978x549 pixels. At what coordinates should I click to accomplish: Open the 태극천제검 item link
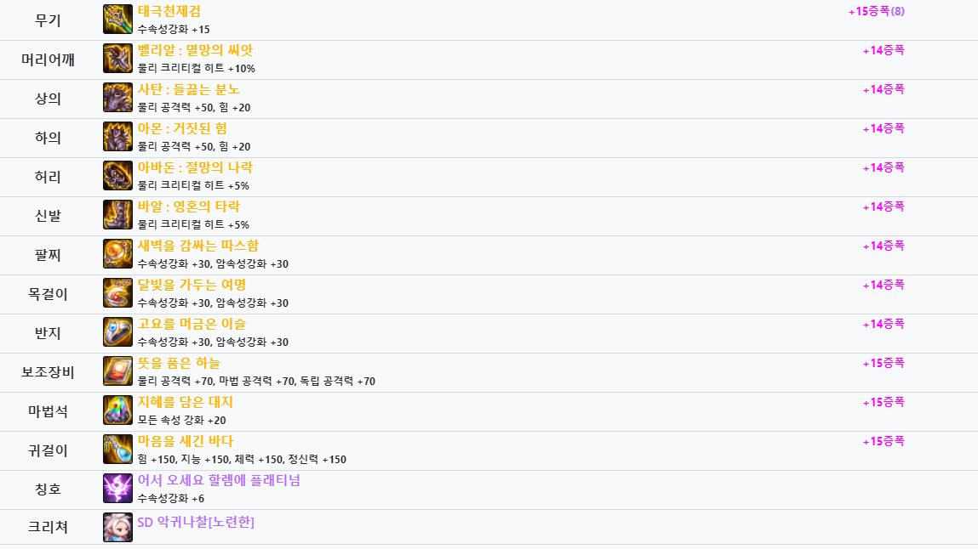click(x=169, y=11)
